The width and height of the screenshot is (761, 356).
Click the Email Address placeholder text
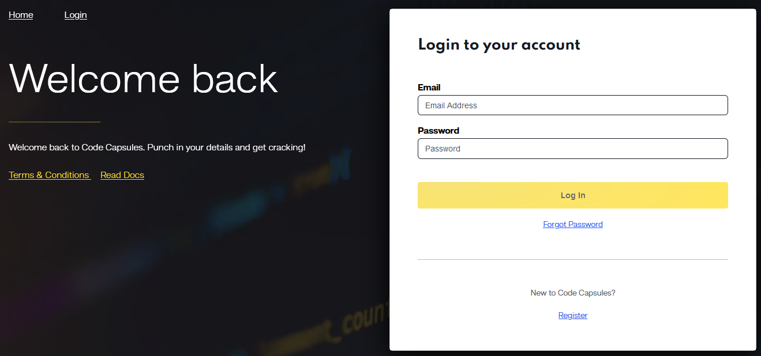451,105
